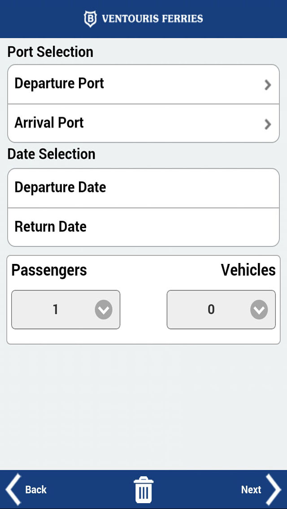Tap the trash bin icon
The height and width of the screenshot is (509, 287).
(143, 490)
